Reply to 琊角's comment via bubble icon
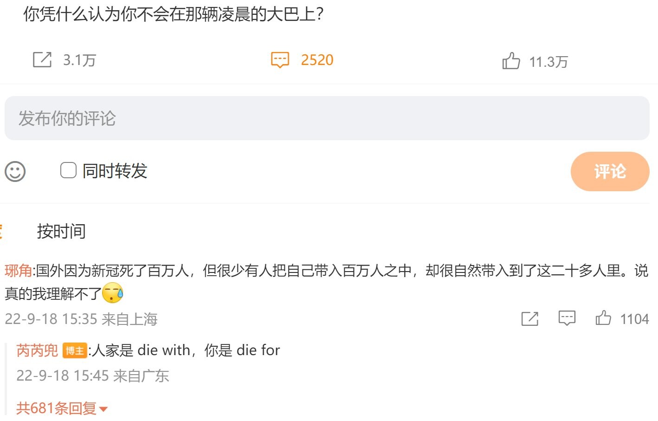This screenshot has height=421, width=658. (x=567, y=318)
